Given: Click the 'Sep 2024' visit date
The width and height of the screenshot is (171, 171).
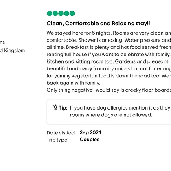Looking at the screenshot, I should (90, 132).
